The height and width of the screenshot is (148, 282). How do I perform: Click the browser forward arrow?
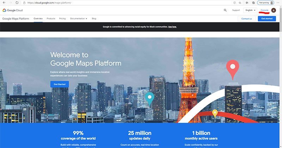coord(11,3)
